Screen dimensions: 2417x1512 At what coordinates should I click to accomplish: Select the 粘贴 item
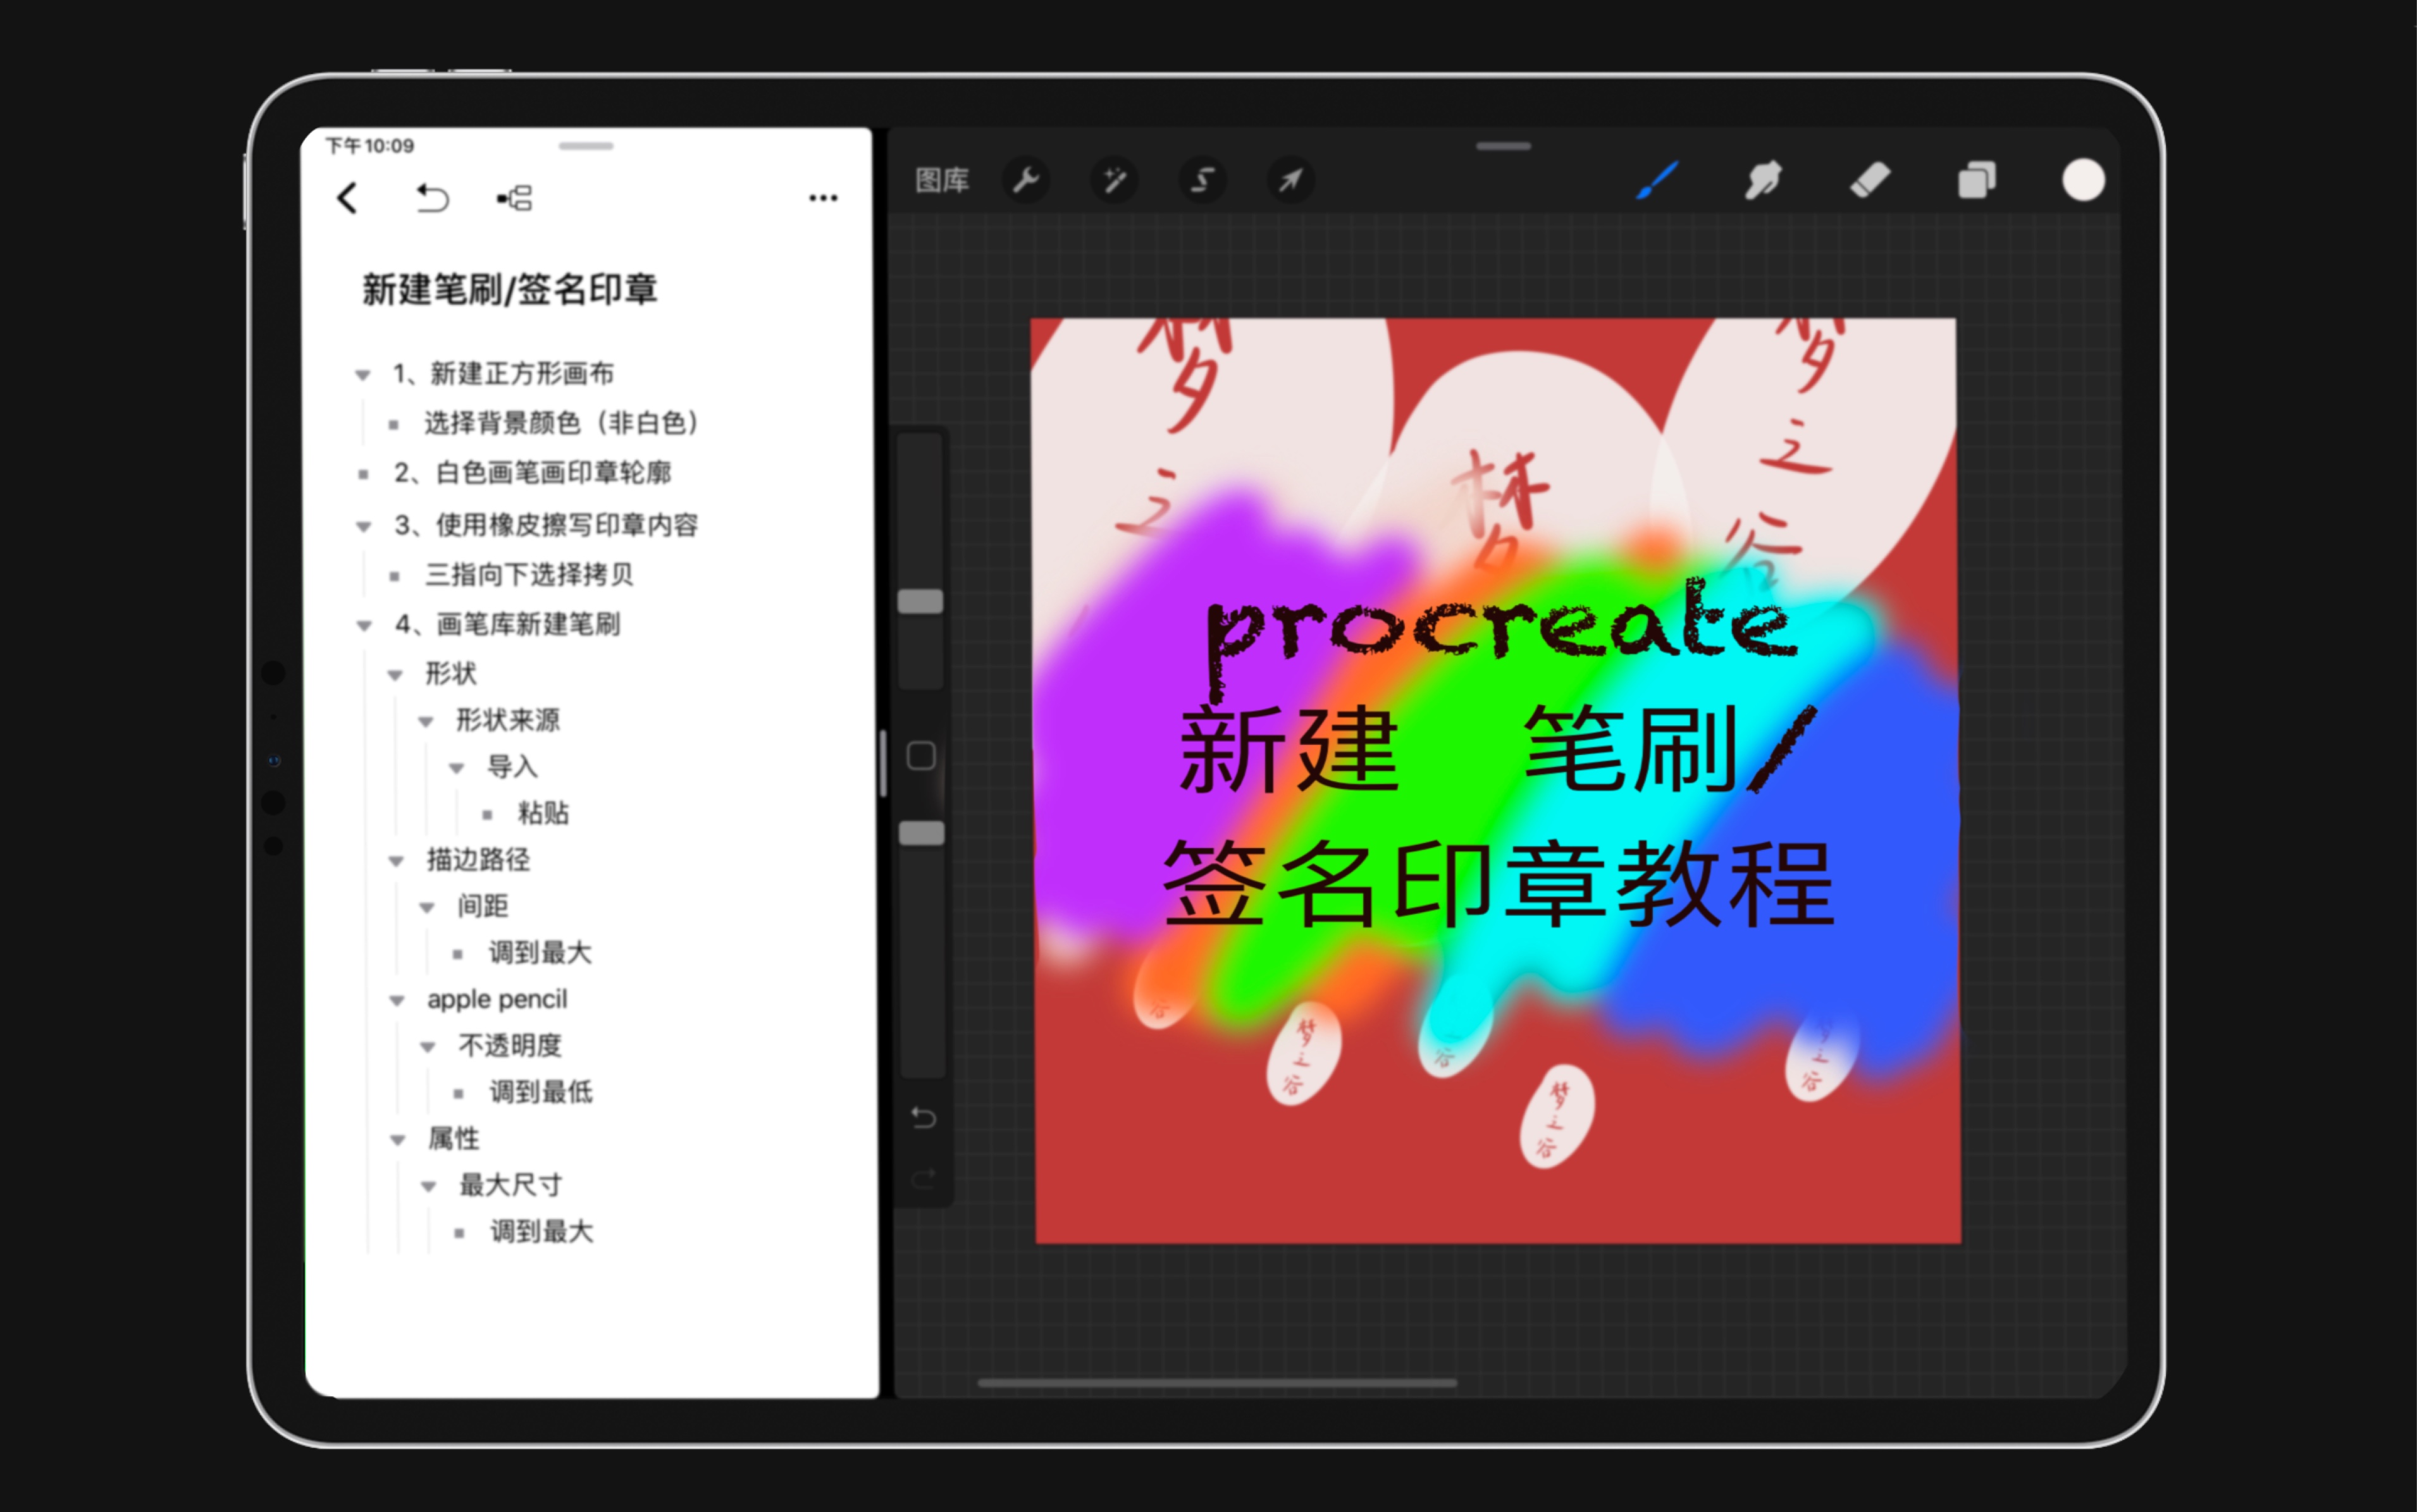click(x=543, y=813)
